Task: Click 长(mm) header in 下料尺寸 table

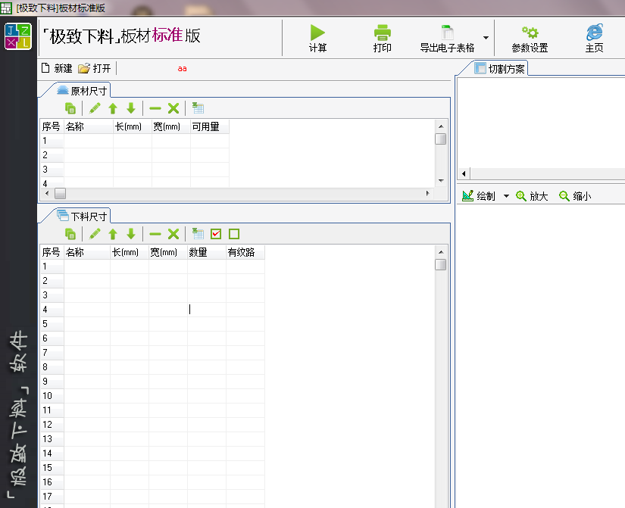Action: [129, 252]
